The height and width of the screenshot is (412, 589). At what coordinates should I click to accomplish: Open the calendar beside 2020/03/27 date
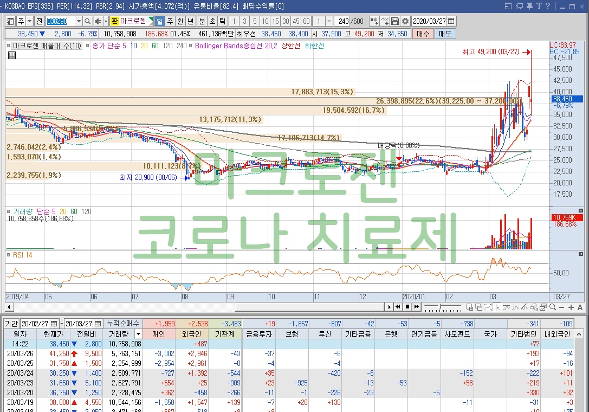pos(451,21)
